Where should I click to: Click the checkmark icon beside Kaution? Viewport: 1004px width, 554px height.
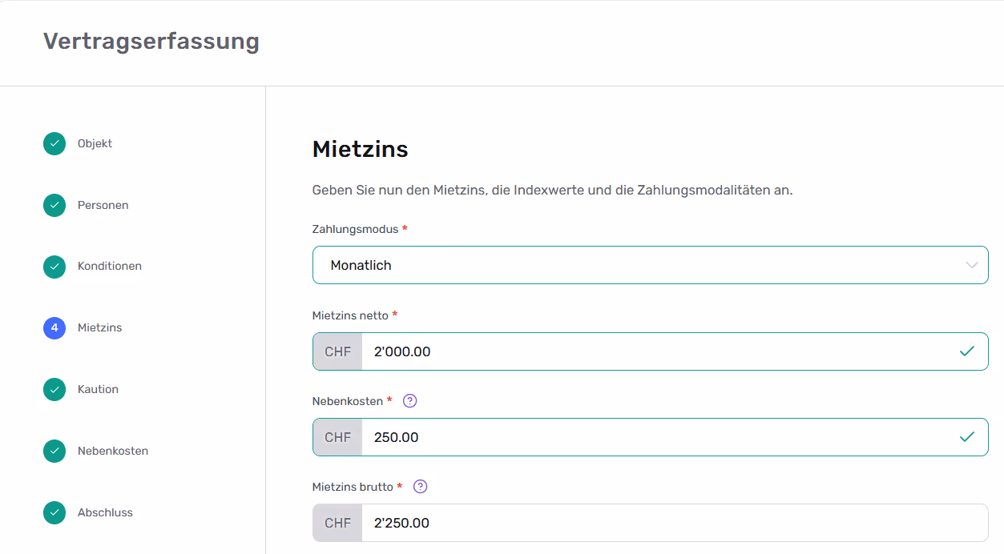coord(54,390)
